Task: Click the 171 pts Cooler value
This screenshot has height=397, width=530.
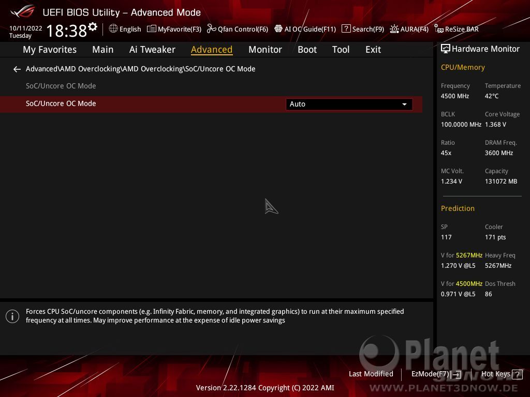Action: pos(495,237)
